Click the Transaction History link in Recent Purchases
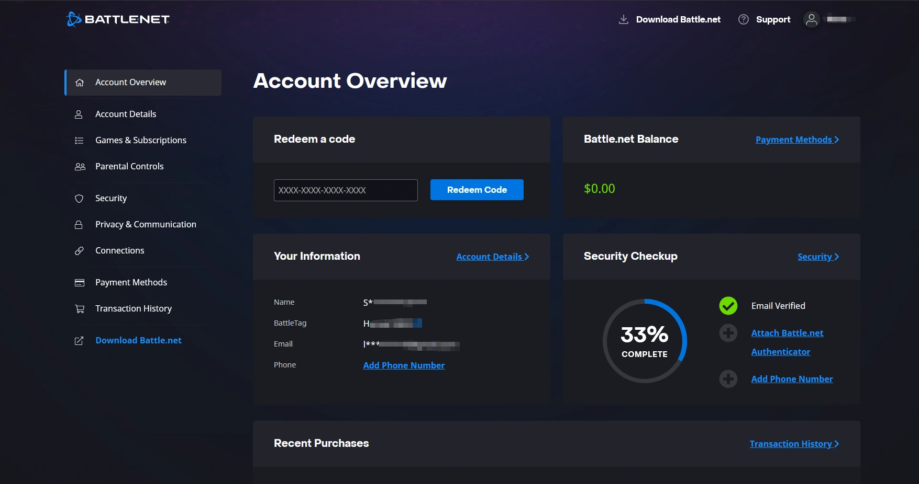Image resolution: width=919 pixels, height=484 pixels. tap(794, 444)
